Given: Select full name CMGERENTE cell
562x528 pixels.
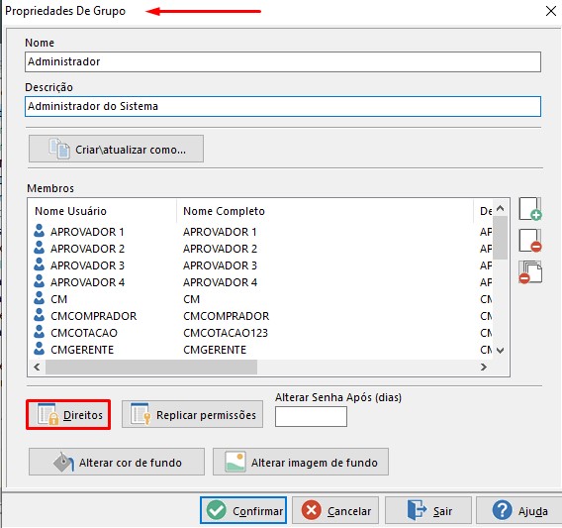Looking at the screenshot, I should (215, 350).
